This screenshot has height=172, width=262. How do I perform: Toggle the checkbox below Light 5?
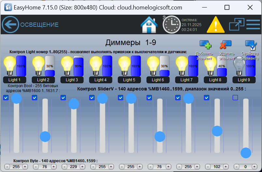point(121,98)
